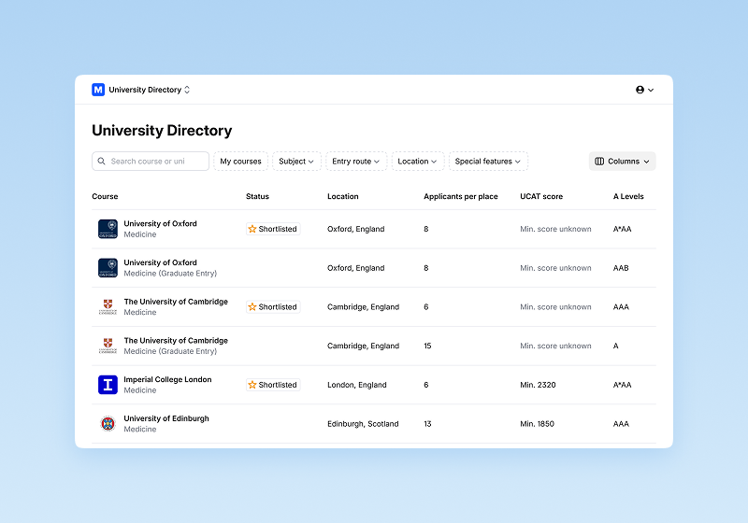Click the Oxford logo in the Graduate Entry row
Viewport: 748px width, 523px height.
point(108,268)
